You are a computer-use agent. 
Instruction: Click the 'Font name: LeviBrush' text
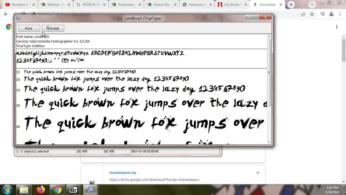[33, 37]
